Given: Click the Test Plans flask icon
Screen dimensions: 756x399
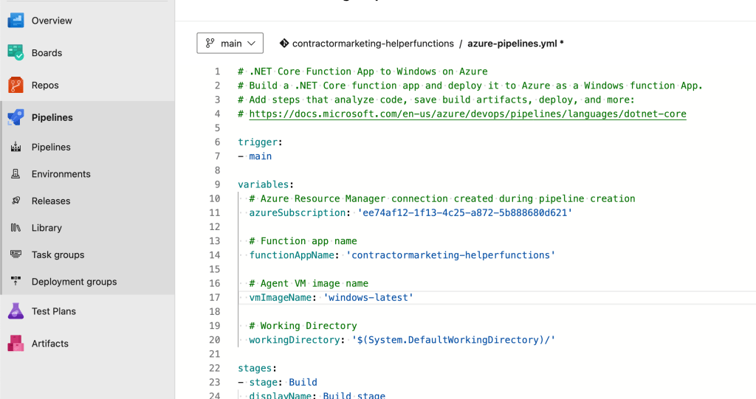Looking at the screenshot, I should [16, 311].
